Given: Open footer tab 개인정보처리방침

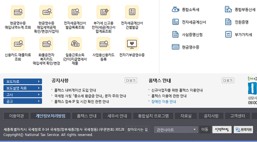Looking at the screenshot, I should coord(50,116).
